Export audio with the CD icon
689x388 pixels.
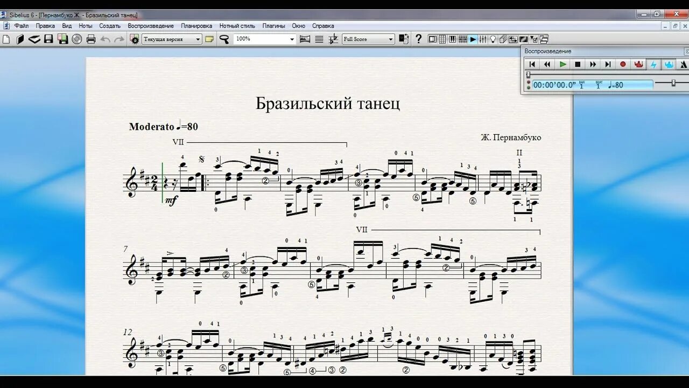(x=76, y=39)
